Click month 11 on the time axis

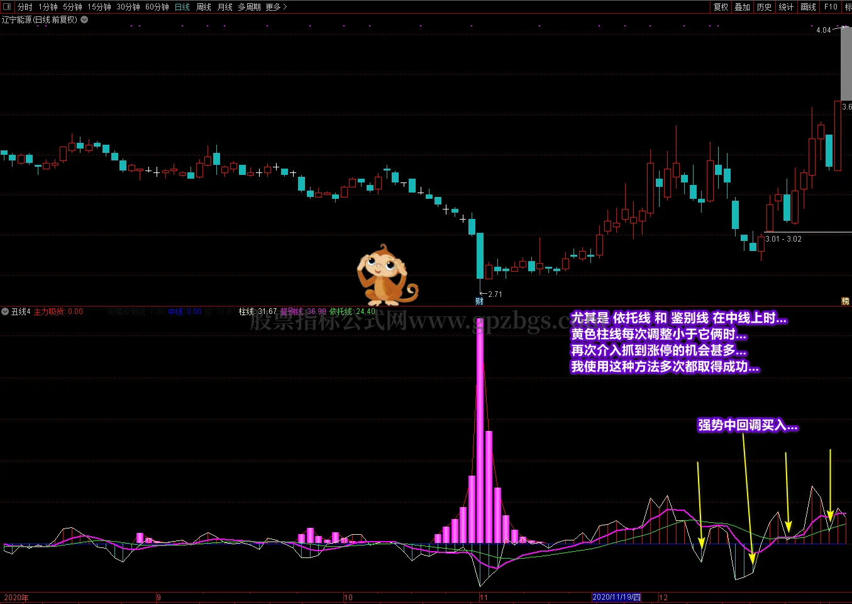484,598
